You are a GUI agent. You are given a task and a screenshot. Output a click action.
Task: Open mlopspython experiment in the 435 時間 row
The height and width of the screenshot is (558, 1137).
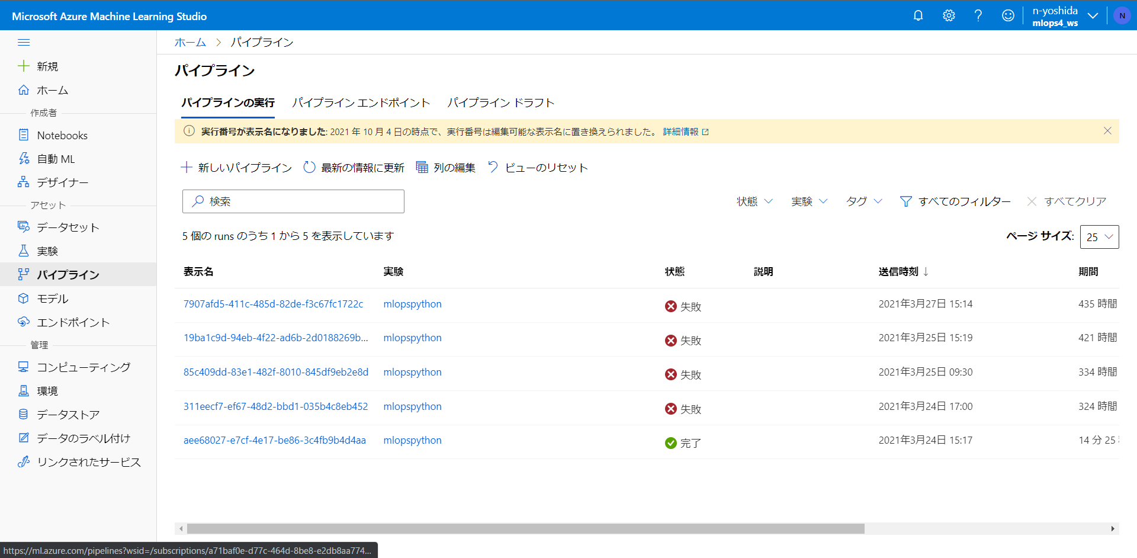(x=412, y=304)
